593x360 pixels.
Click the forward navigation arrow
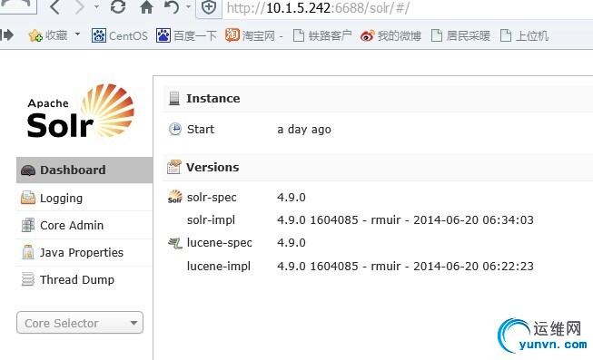79,7
